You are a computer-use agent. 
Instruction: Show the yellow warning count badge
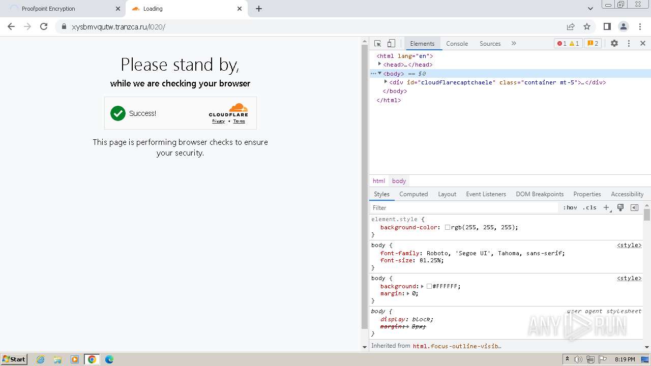574,44
